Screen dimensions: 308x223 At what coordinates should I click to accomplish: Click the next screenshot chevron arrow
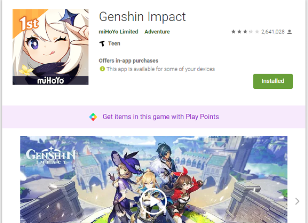(x=297, y=201)
